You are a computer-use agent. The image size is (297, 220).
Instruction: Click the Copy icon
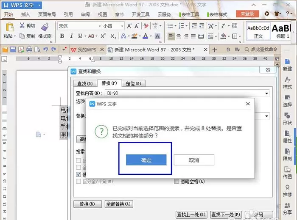coord(22,36)
